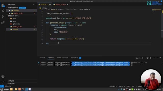The height and width of the screenshot is (91, 163).
Task: Open the Discord tray icon
Action: tap(130, 89)
